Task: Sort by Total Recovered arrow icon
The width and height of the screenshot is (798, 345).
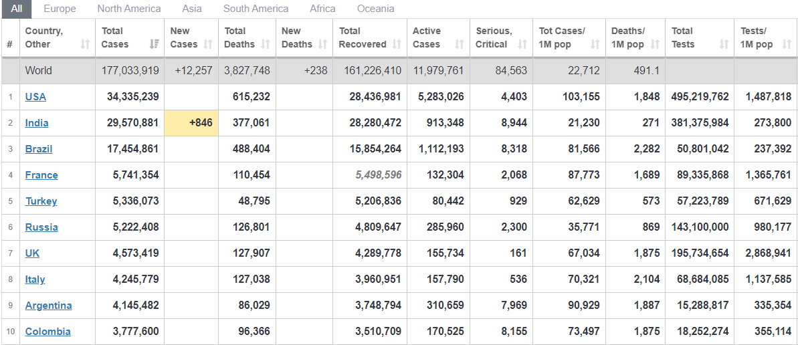Action: 397,45
